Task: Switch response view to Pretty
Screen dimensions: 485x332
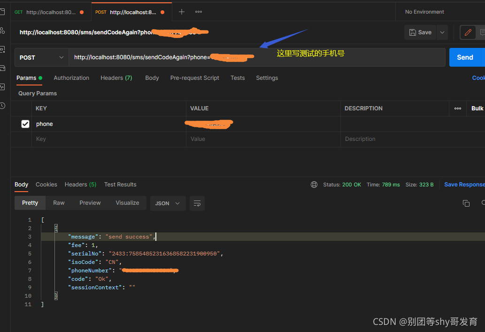Action: pos(30,203)
